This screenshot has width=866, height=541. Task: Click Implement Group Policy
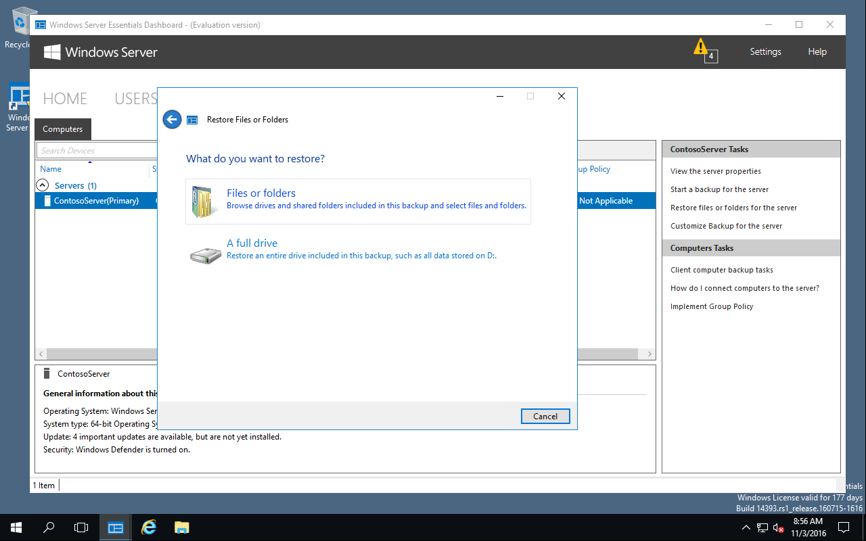711,306
